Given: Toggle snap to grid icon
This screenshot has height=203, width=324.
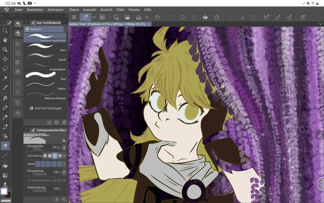Looking at the screenshot, I should pos(290,17).
